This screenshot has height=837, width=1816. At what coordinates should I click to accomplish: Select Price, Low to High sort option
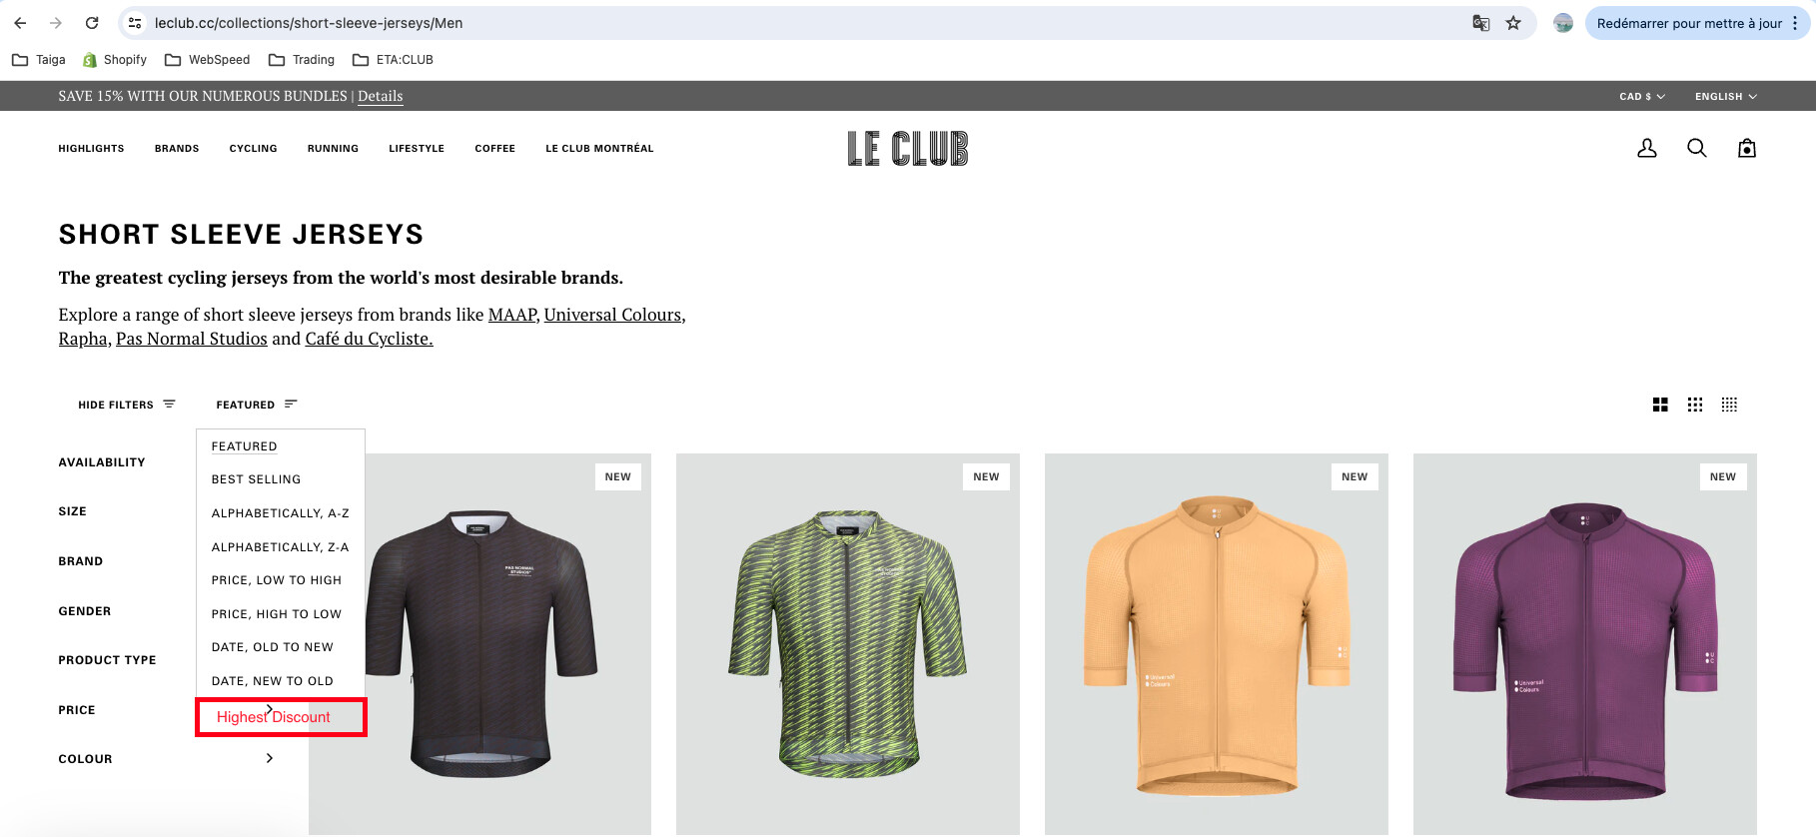tap(277, 580)
